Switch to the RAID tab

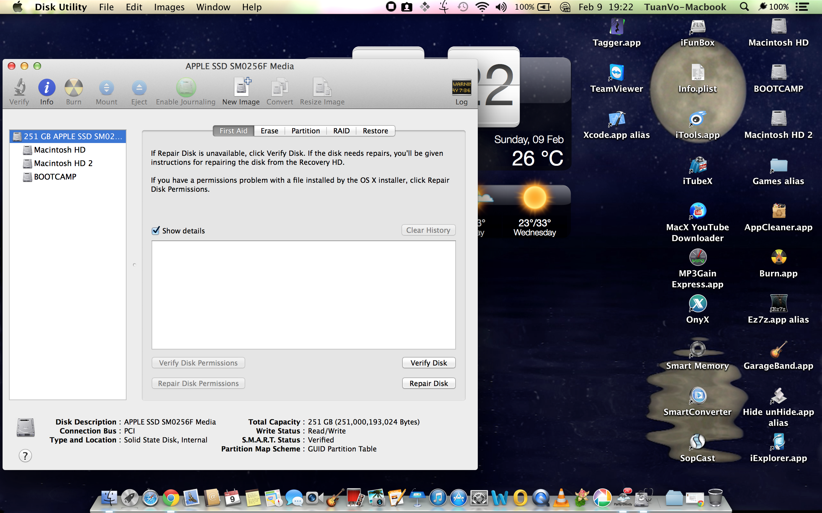click(341, 131)
